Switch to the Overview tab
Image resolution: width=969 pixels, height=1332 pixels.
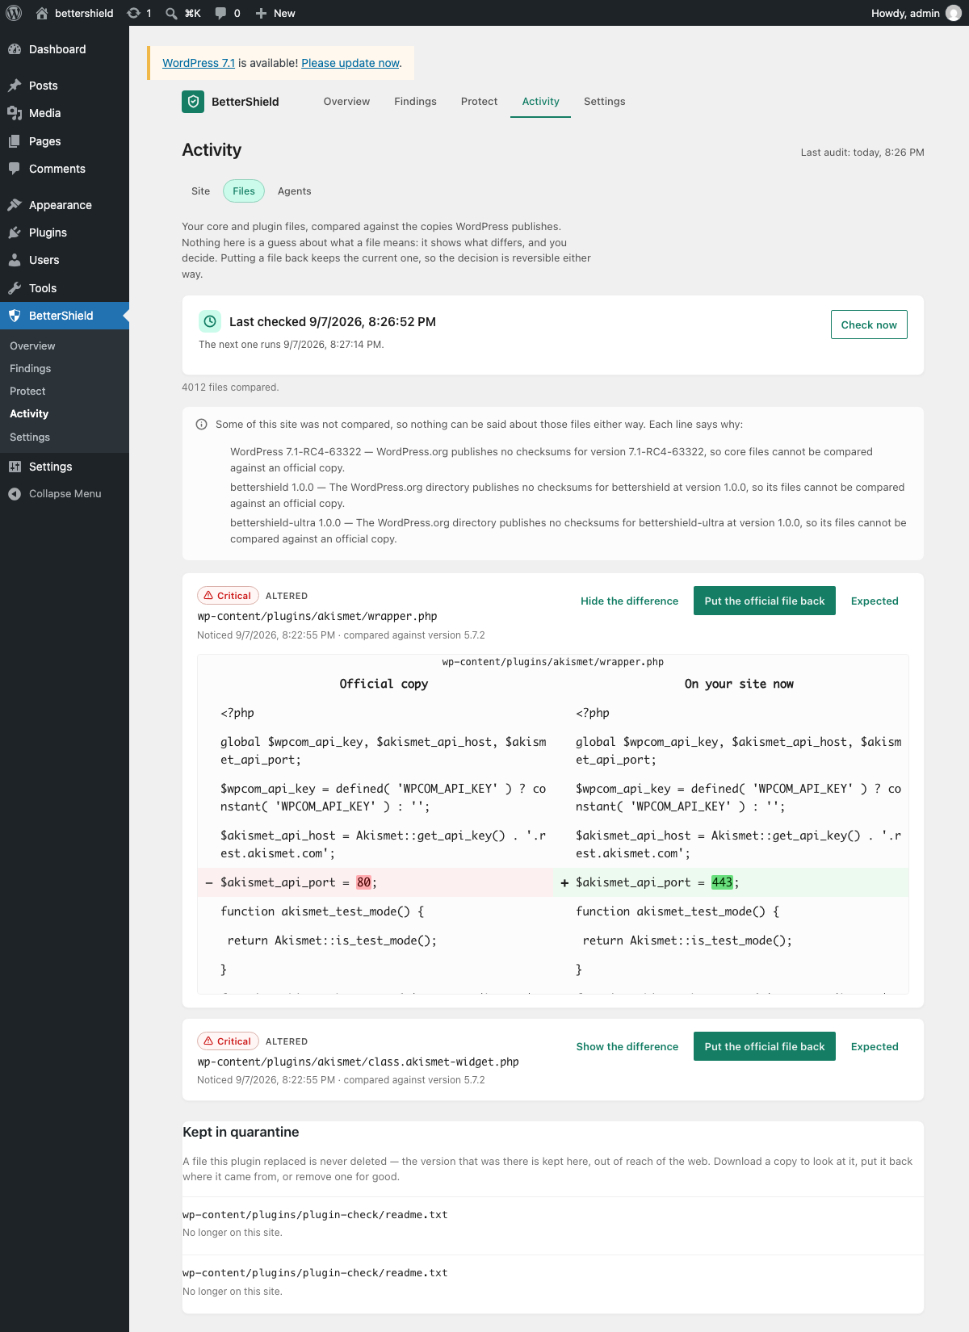(346, 102)
